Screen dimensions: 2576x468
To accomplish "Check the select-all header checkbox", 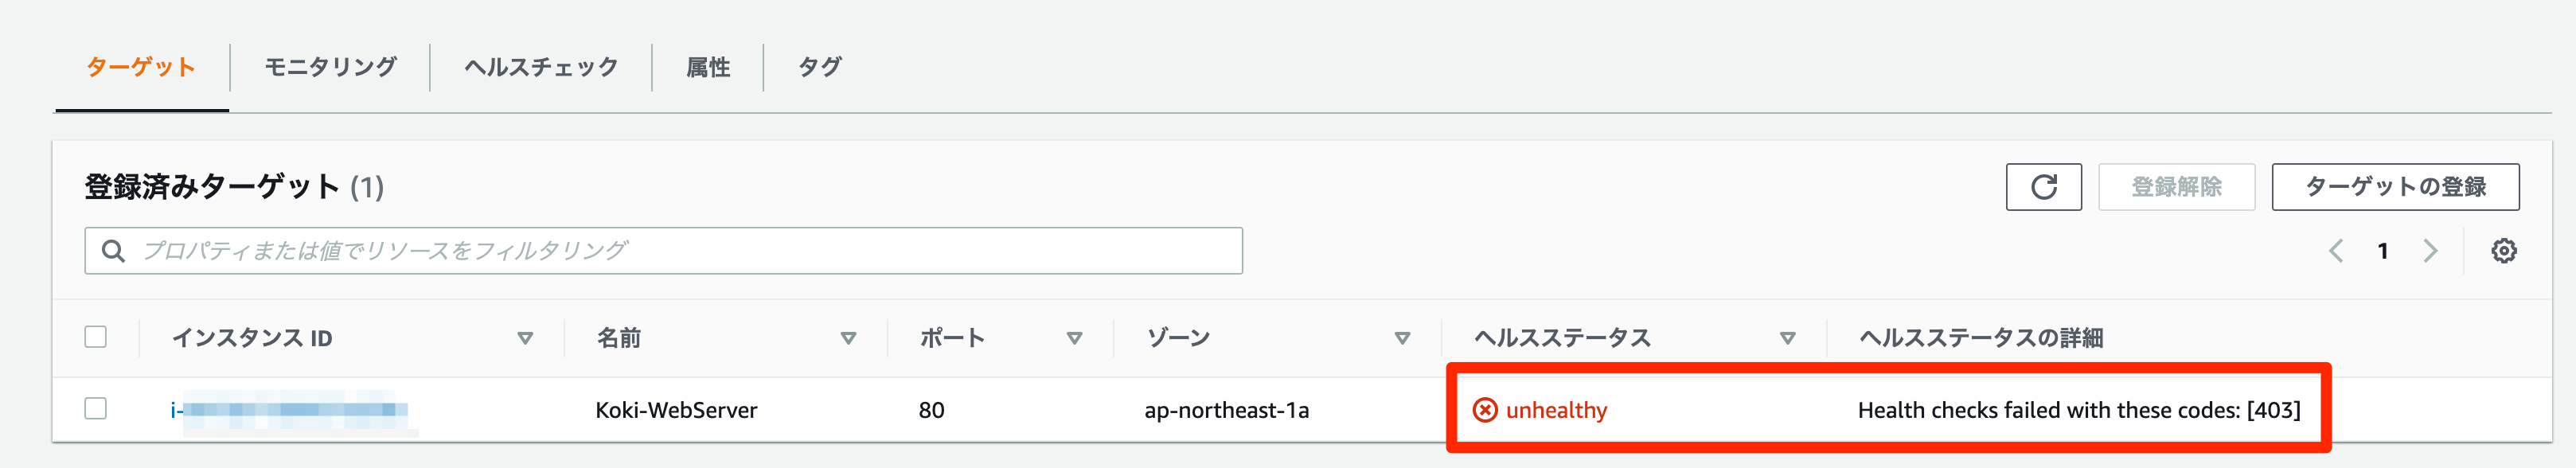I will [96, 338].
